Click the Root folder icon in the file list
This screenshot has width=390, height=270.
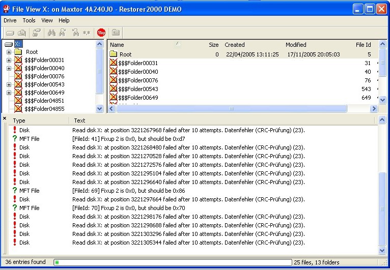point(114,54)
